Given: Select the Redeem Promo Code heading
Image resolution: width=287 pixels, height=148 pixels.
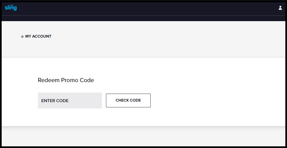Looking at the screenshot, I should [66, 80].
